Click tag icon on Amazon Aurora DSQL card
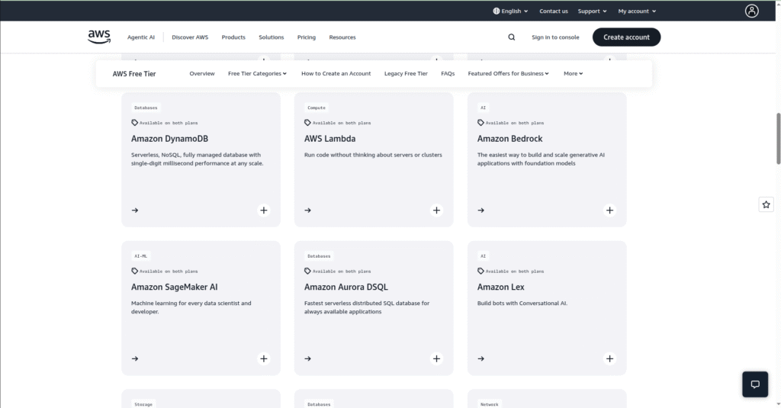The height and width of the screenshot is (408, 781). tap(307, 271)
